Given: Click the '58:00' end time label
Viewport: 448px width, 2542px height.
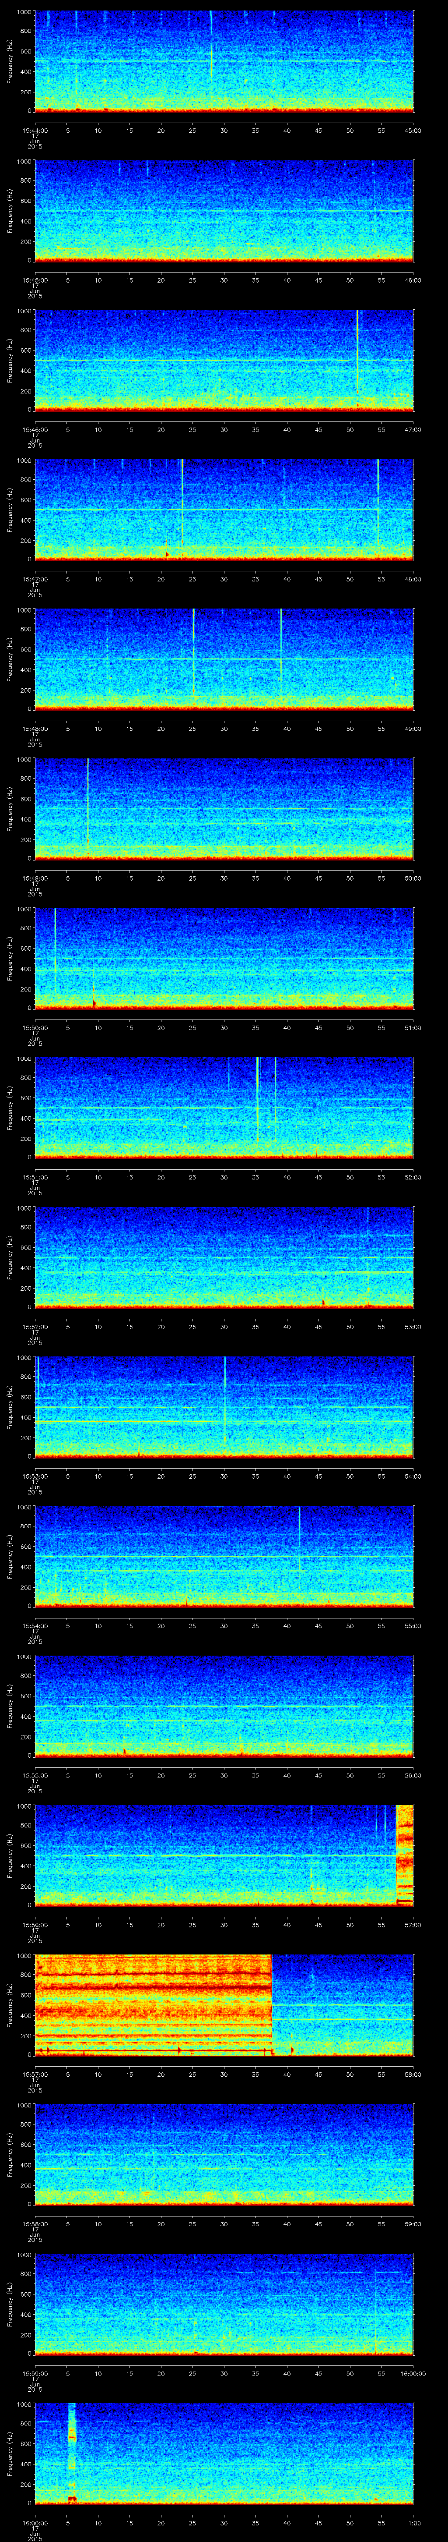Looking at the screenshot, I should click(x=413, y=2073).
